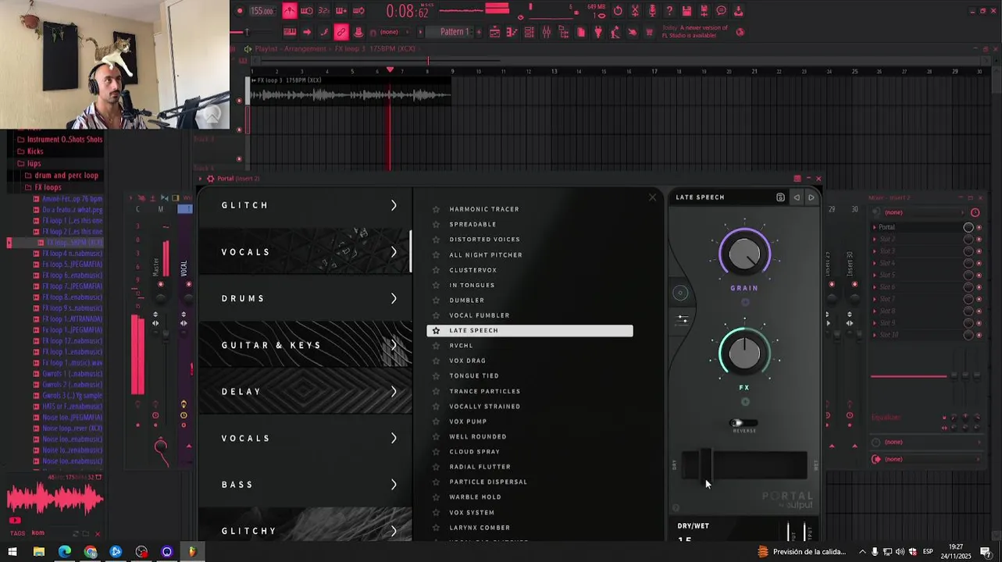Click the FL Studio taskbar icon
The height and width of the screenshot is (562, 1002).
click(x=192, y=552)
